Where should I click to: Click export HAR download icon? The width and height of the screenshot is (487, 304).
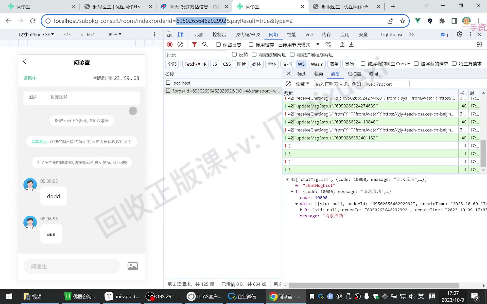click(351, 45)
